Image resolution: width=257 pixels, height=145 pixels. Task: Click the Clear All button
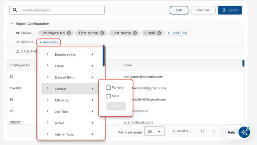pos(203,10)
